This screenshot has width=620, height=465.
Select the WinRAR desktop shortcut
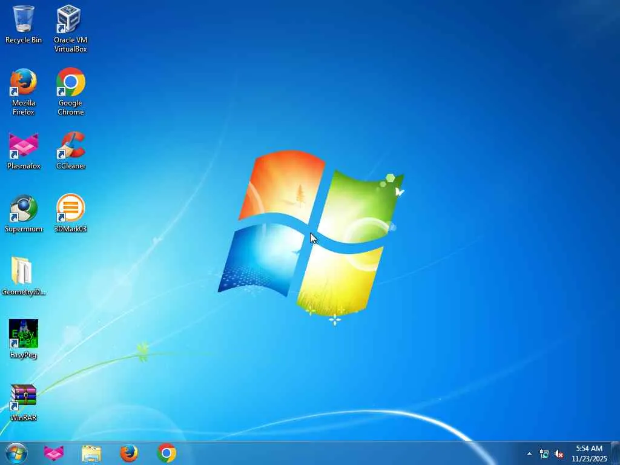pos(24,403)
